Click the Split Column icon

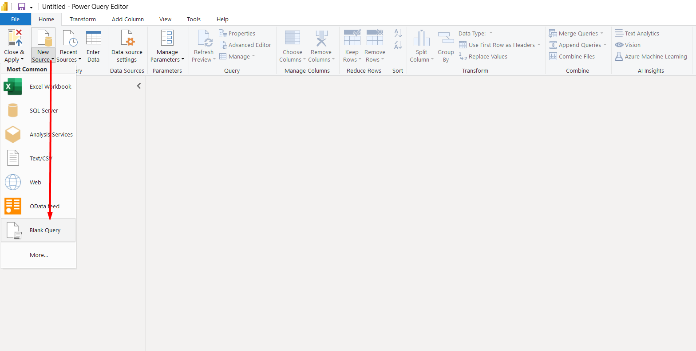pyautogui.click(x=422, y=38)
